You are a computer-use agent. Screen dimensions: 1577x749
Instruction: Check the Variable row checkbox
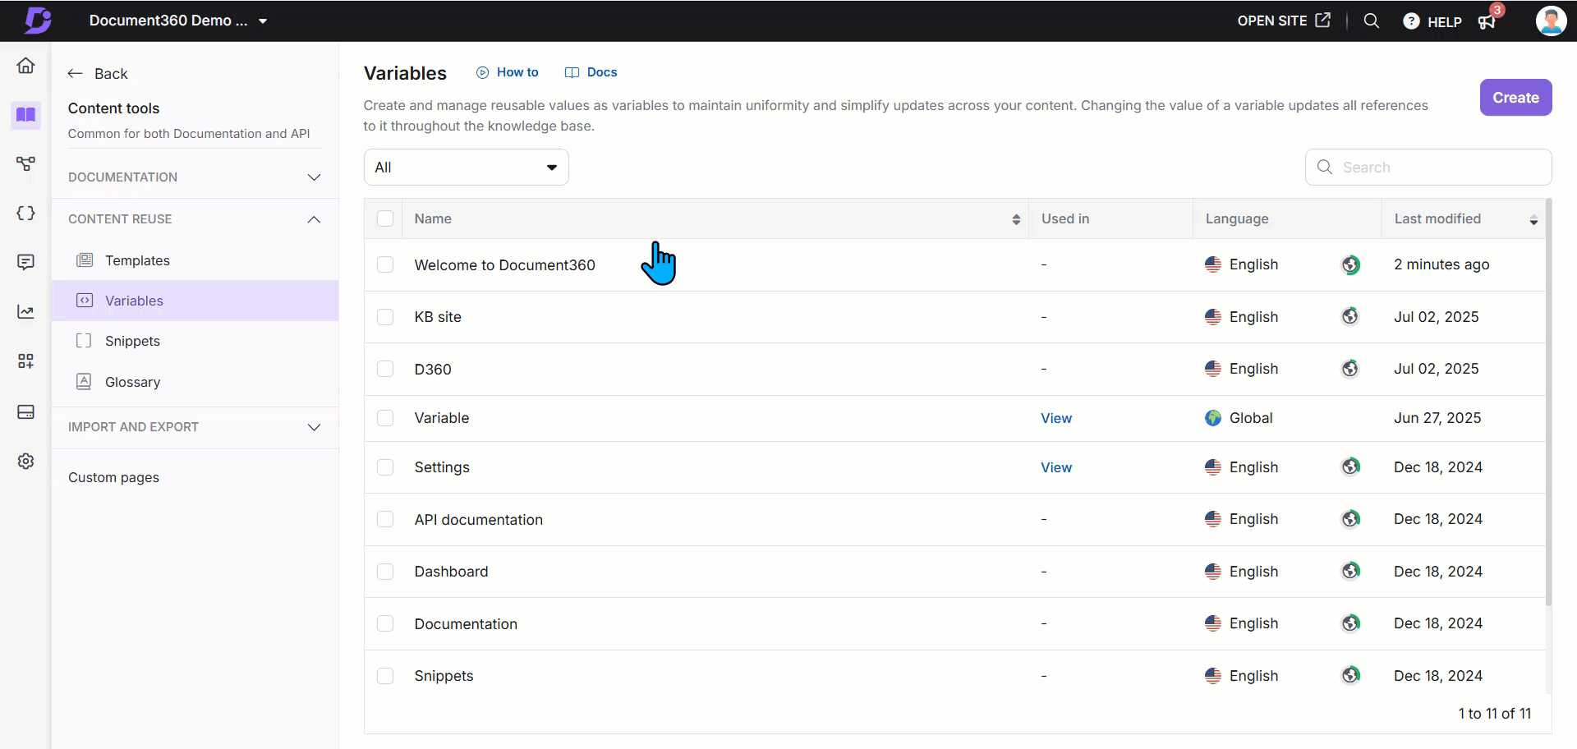pos(385,418)
